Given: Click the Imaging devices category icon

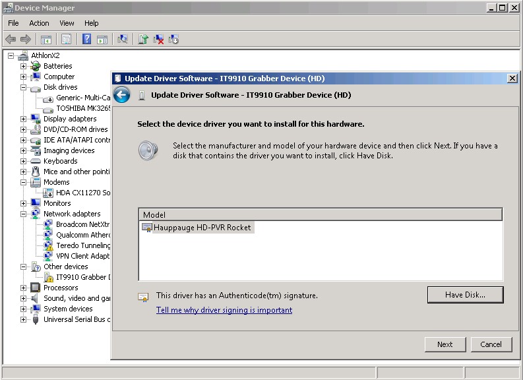Looking at the screenshot, I should 36,150.
